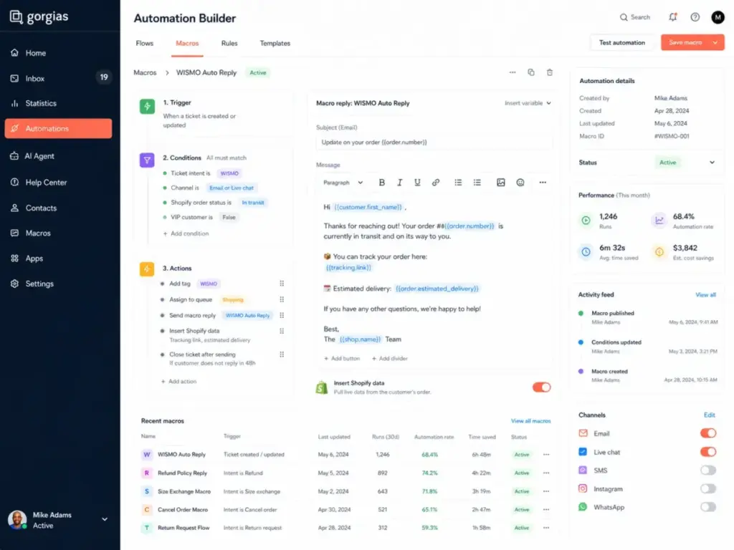Toggle Insert Shopify data switch
This screenshot has height=550, width=734.
coord(542,387)
